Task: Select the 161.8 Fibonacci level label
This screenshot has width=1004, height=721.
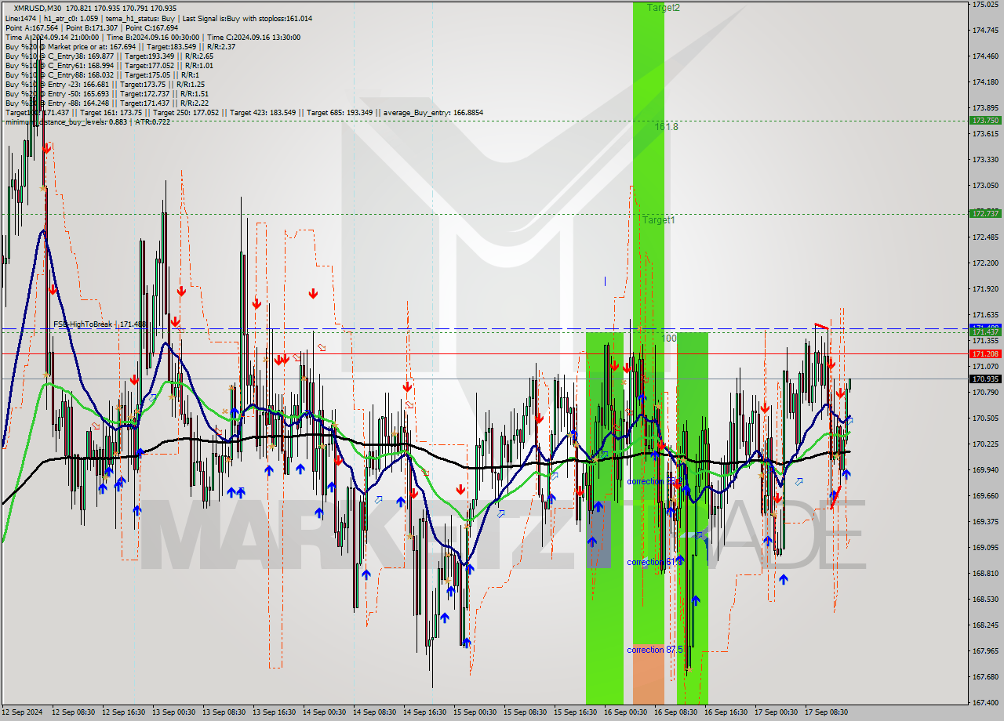Action: click(667, 126)
